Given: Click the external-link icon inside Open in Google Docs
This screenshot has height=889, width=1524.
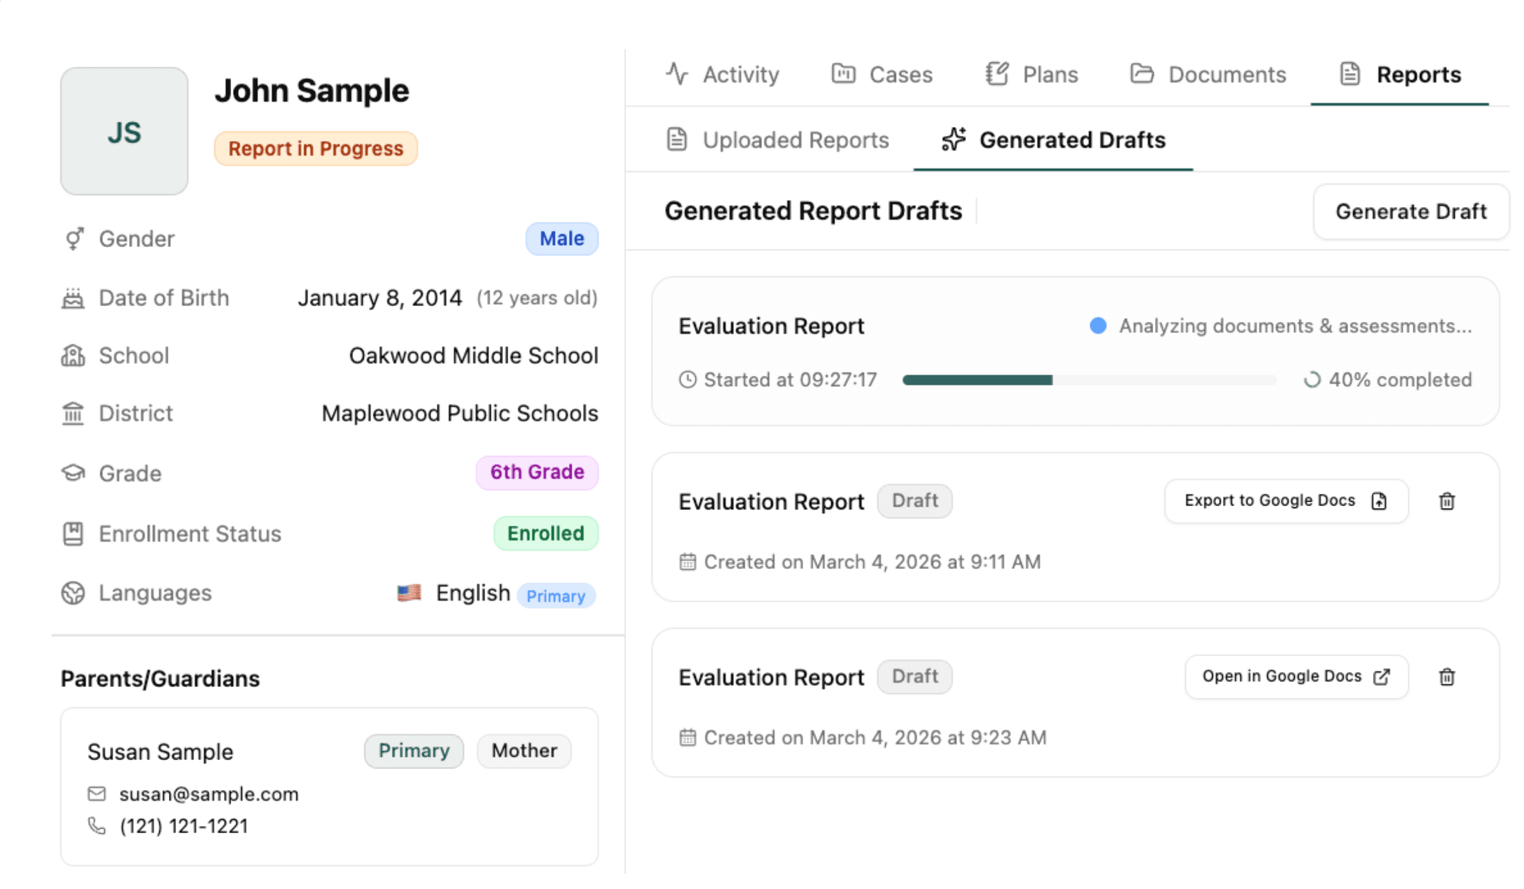Looking at the screenshot, I should pos(1382,676).
